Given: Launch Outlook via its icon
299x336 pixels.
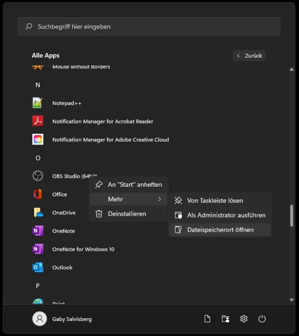Looking at the screenshot, I should [38, 267].
